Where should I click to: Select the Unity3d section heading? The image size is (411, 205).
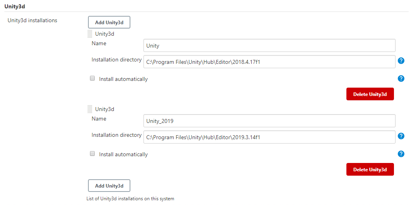(15, 6)
